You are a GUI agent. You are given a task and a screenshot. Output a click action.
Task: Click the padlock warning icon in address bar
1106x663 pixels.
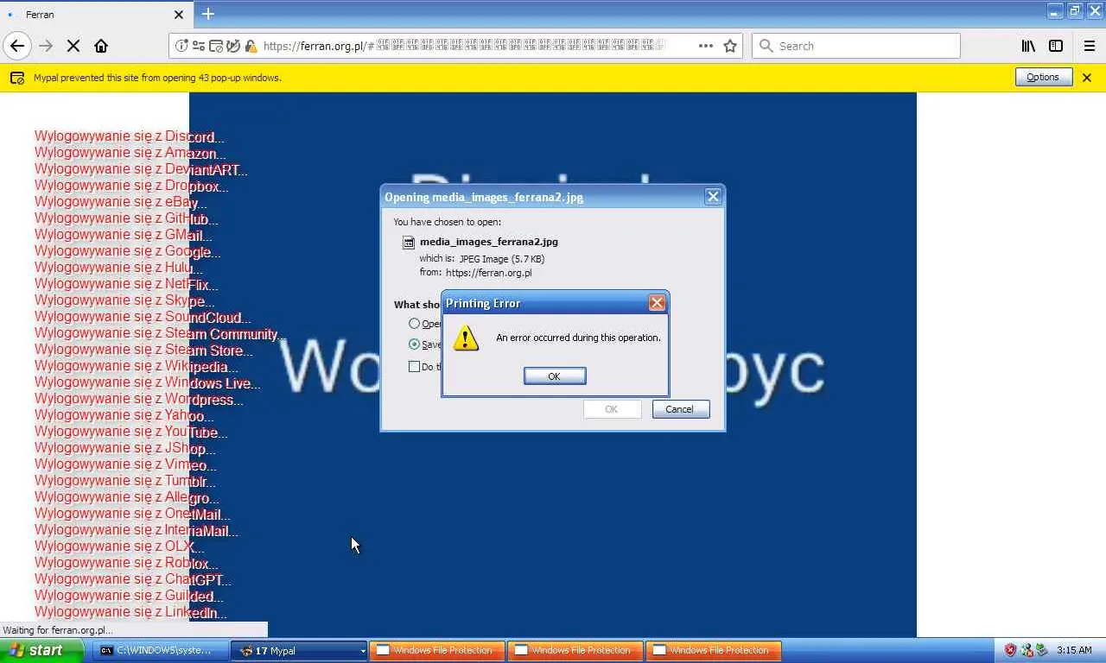click(251, 46)
